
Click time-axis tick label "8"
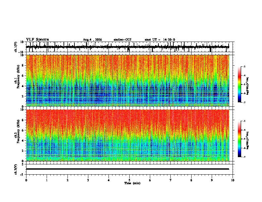tap(191, 180)
